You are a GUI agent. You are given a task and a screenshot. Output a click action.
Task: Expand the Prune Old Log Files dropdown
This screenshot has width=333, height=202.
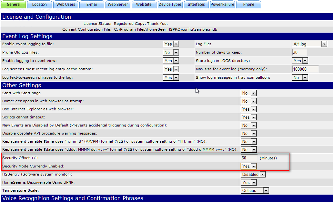pyautogui.click(x=171, y=52)
